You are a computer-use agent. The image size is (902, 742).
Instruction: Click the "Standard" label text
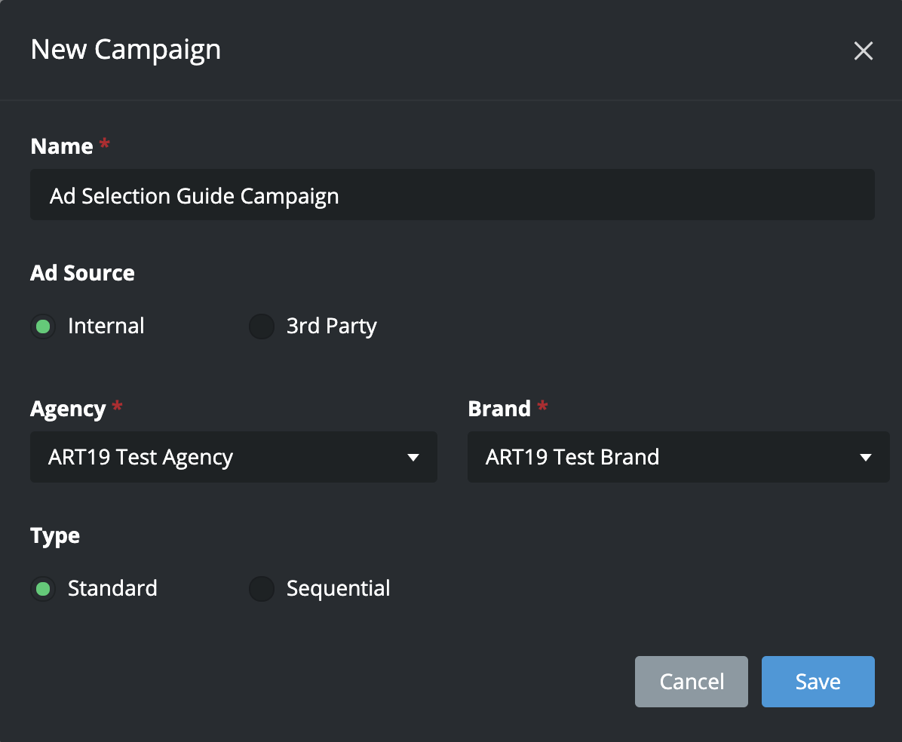click(x=112, y=589)
